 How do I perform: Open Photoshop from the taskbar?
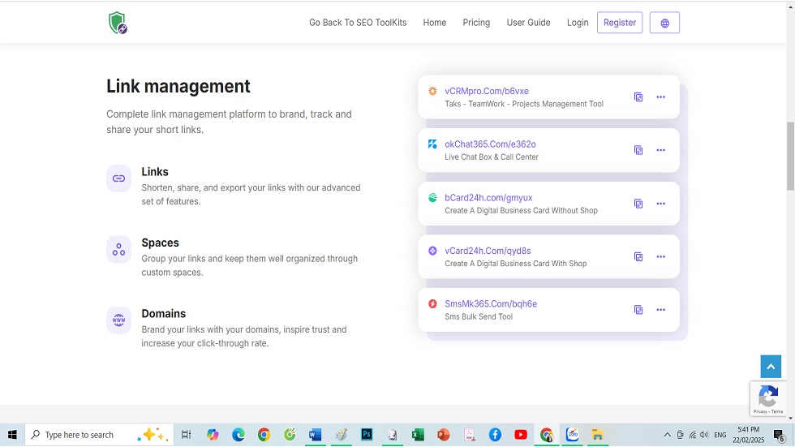pyautogui.click(x=367, y=435)
